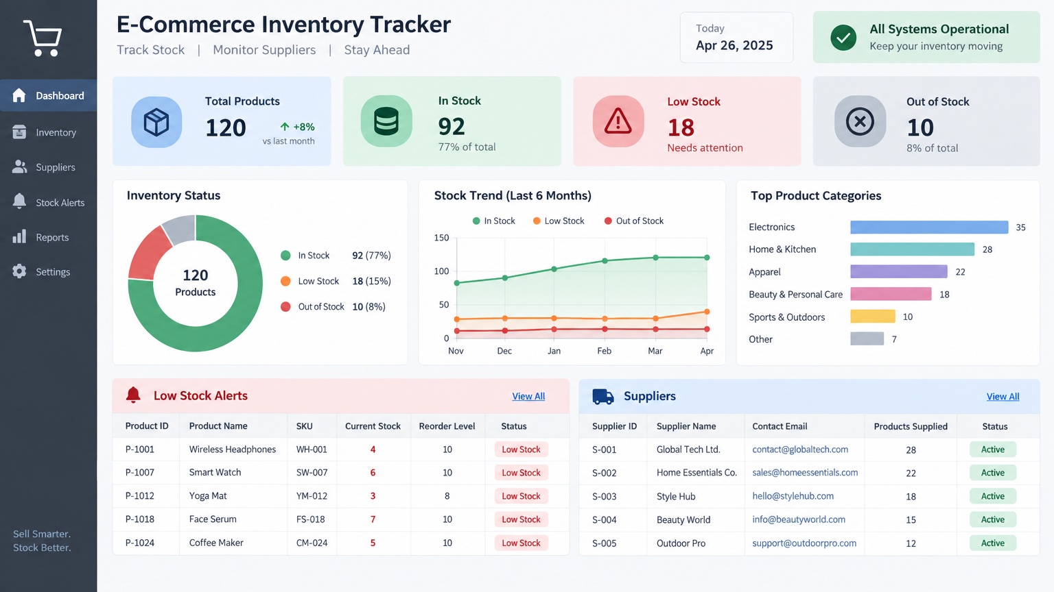Click View All in Suppliers panel
The width and height of the screenshot is (1054, 592).
(x=1003, y=396)
